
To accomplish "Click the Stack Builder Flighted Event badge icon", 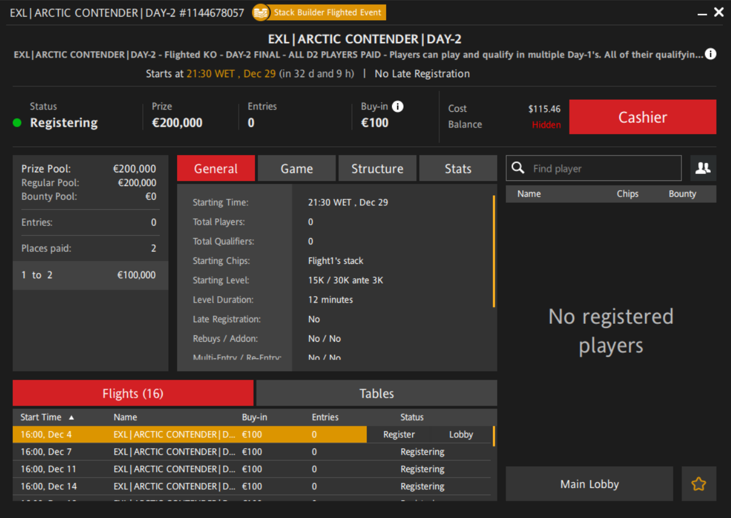I will point(261,12).
